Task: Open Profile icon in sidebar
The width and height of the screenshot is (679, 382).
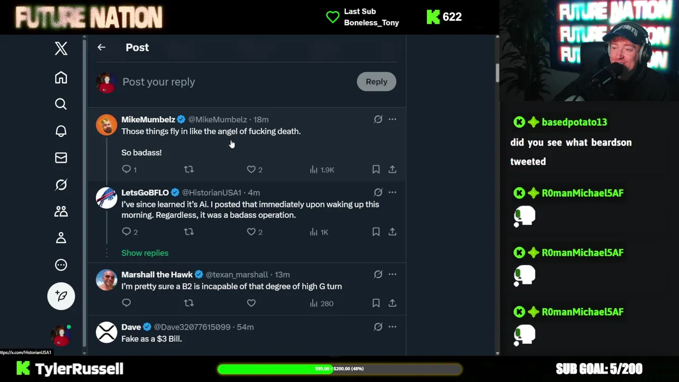Action: coord(61,238)
